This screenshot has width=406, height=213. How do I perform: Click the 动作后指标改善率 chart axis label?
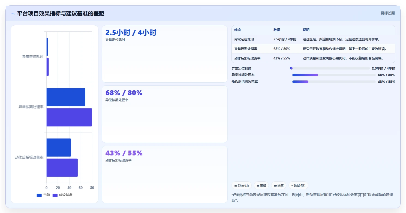tap(29, 157)
